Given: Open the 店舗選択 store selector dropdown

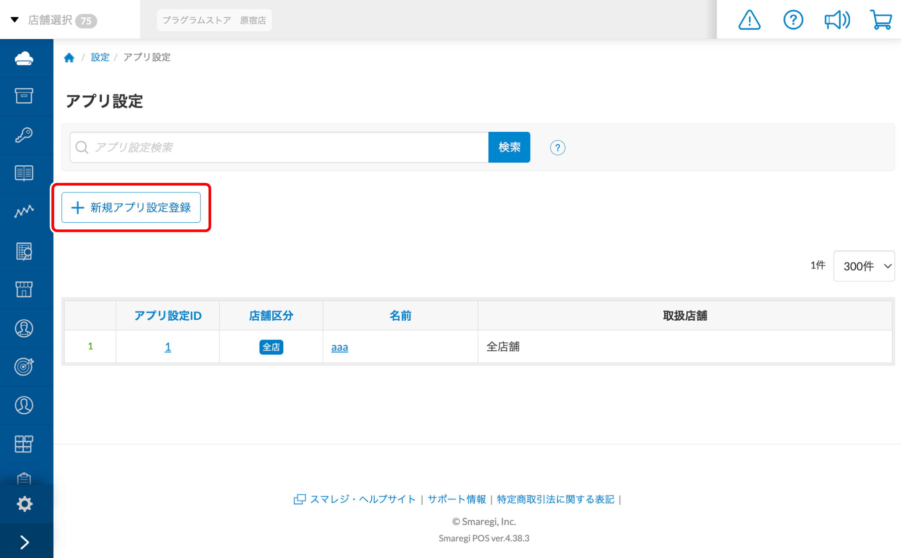Looking at the screenshot, I should pyautogui.click(x=53, y=20).
